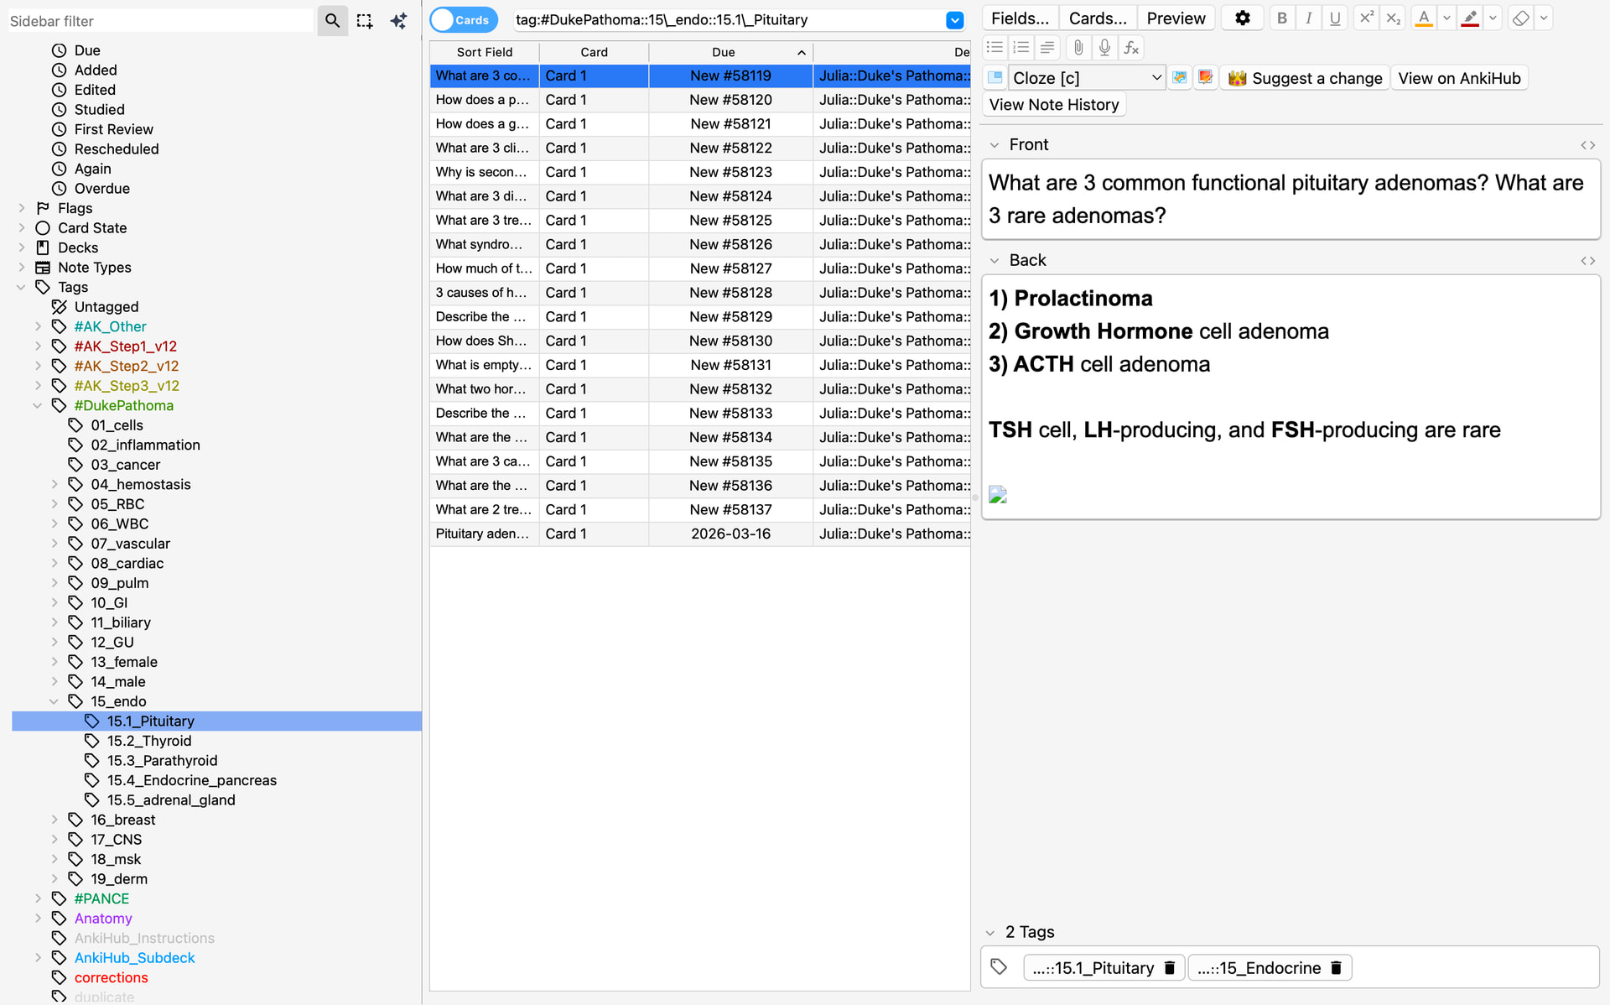The width and height of the screenshot is (1610, 1005).
Task: Click the record audio microphone icon
Action: tap(1104, 48)
